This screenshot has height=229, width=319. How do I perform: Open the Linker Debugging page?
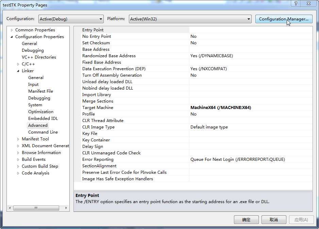39,98
